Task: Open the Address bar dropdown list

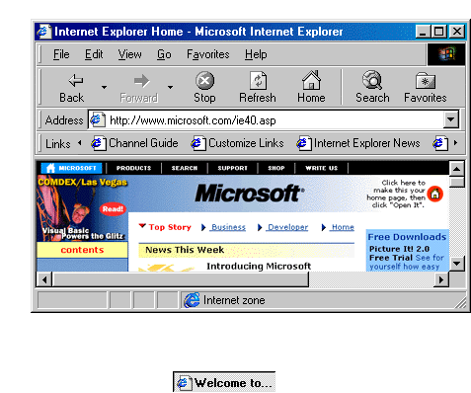Action: click(x=451, y=120)
